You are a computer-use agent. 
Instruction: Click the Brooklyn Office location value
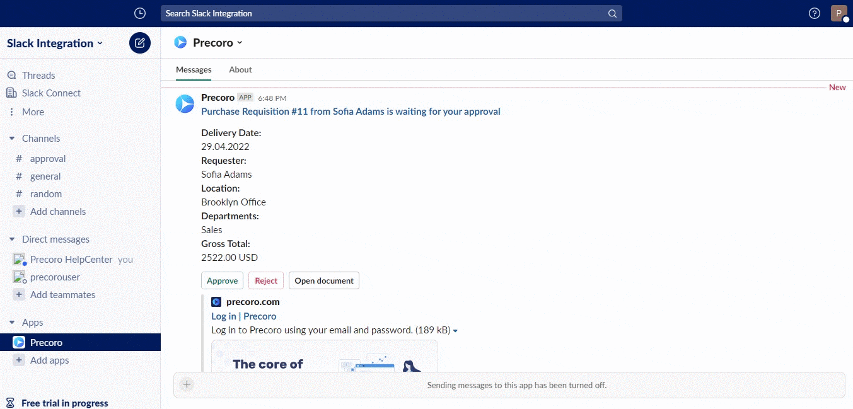point(233,202)
